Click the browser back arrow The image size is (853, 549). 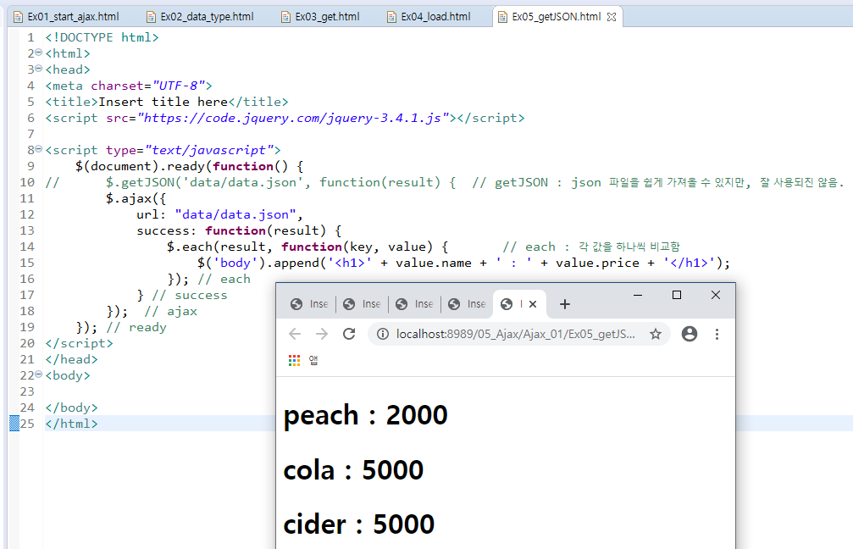[x=294, y=334]
